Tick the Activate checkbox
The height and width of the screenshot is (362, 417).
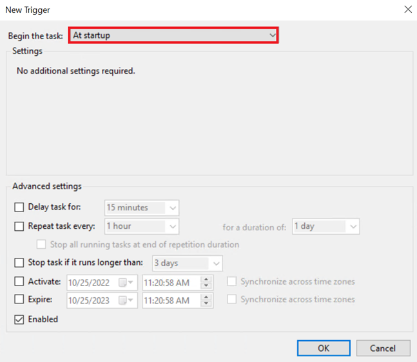[19, 282]
